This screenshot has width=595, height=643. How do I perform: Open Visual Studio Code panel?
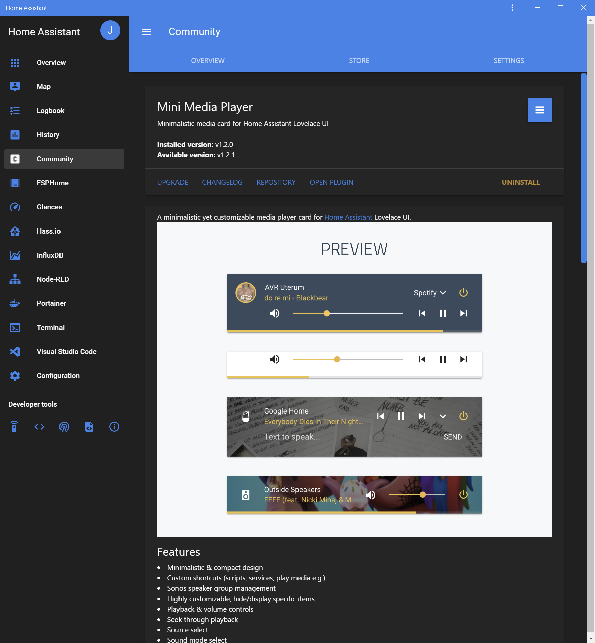click(64, 352)
